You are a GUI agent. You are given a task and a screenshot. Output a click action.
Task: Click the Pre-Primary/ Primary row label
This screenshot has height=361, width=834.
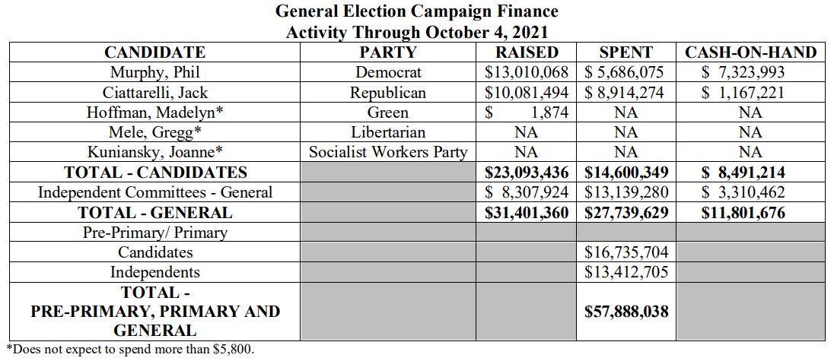click(x=154, y=233)
